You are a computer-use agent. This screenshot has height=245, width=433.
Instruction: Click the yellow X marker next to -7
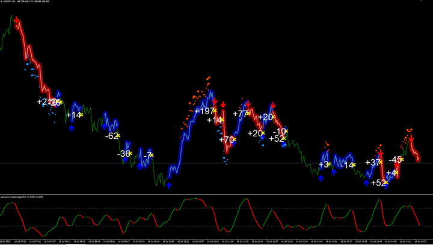[151, 155]
